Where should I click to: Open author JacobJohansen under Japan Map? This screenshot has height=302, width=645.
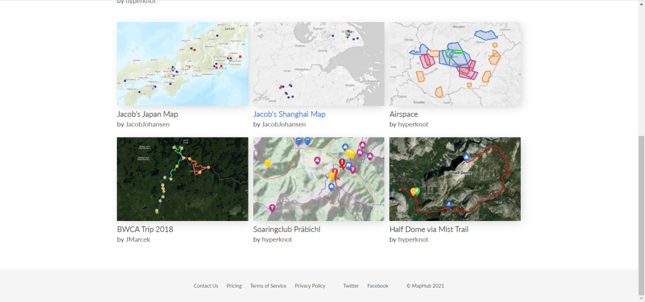click(149, 124)
